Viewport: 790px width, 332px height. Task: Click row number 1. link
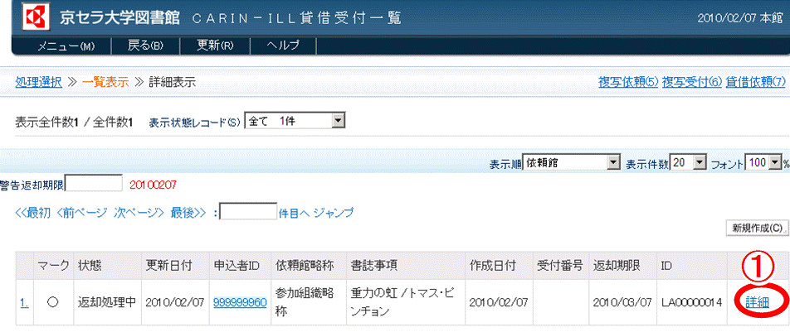click(x=24, y=302)
